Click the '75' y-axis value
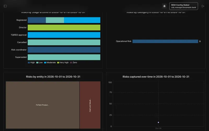 click(111, 92)
